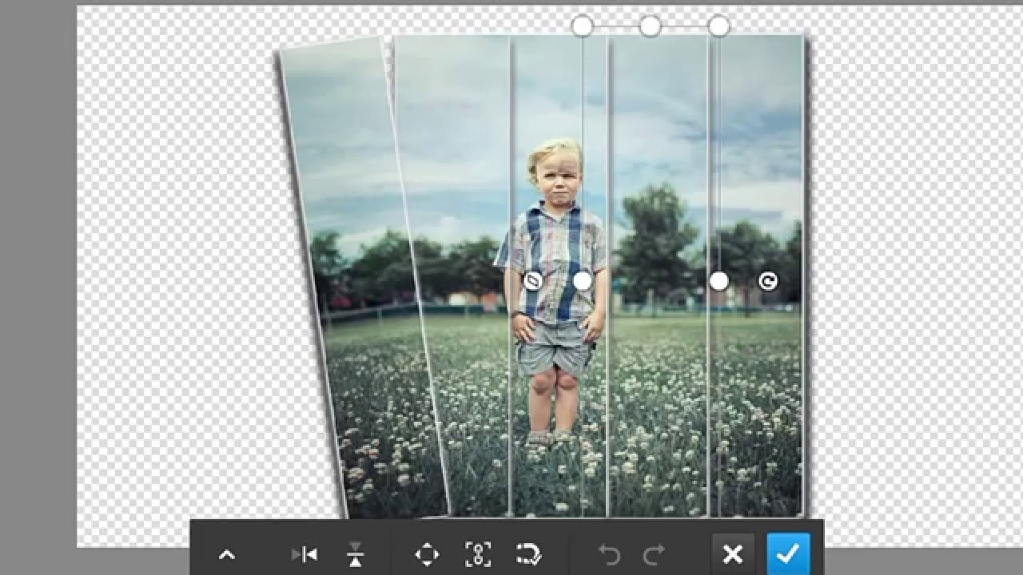
Task: Click the circular-arrow rotate handle at the right
Action: click(x=768, y=281)
